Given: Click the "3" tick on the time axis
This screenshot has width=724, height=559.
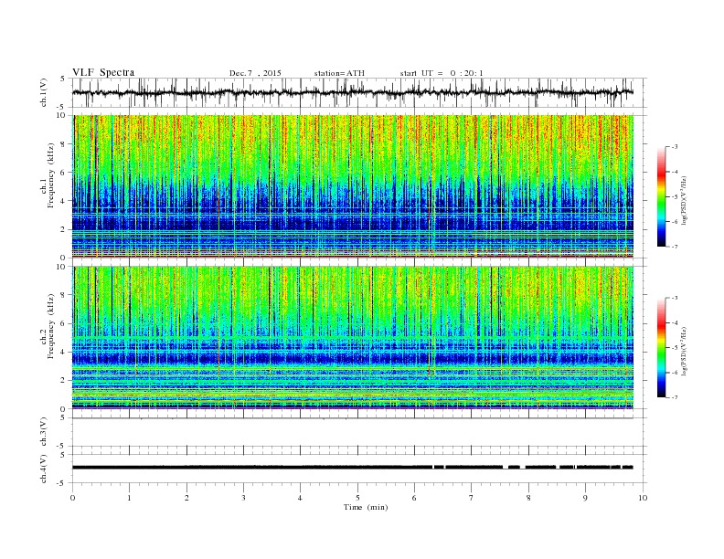Looking at the screenshot, I should click(x=243, y=498).
